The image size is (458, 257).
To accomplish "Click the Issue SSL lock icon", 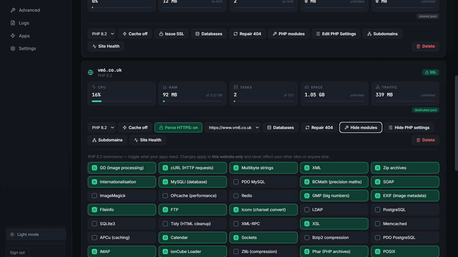I will (x=161, y=34).
